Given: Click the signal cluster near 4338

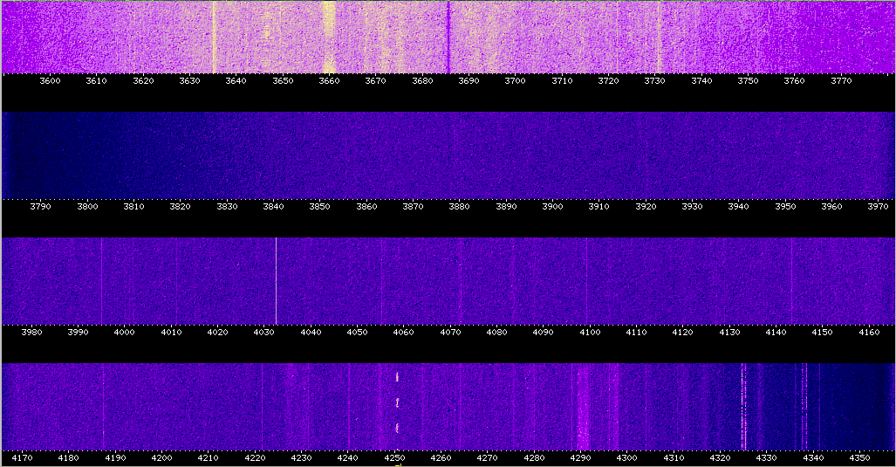Looking at the screenshot, I should click(804, 407).
